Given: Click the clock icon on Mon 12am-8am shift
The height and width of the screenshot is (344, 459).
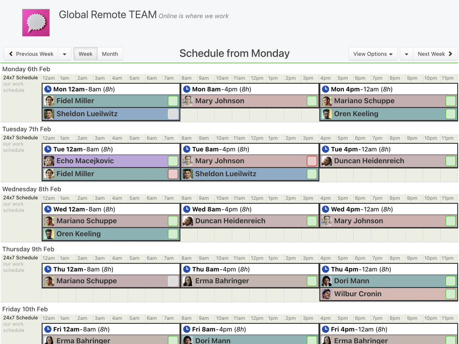Looking at the screenshot, I should [48, 89].
